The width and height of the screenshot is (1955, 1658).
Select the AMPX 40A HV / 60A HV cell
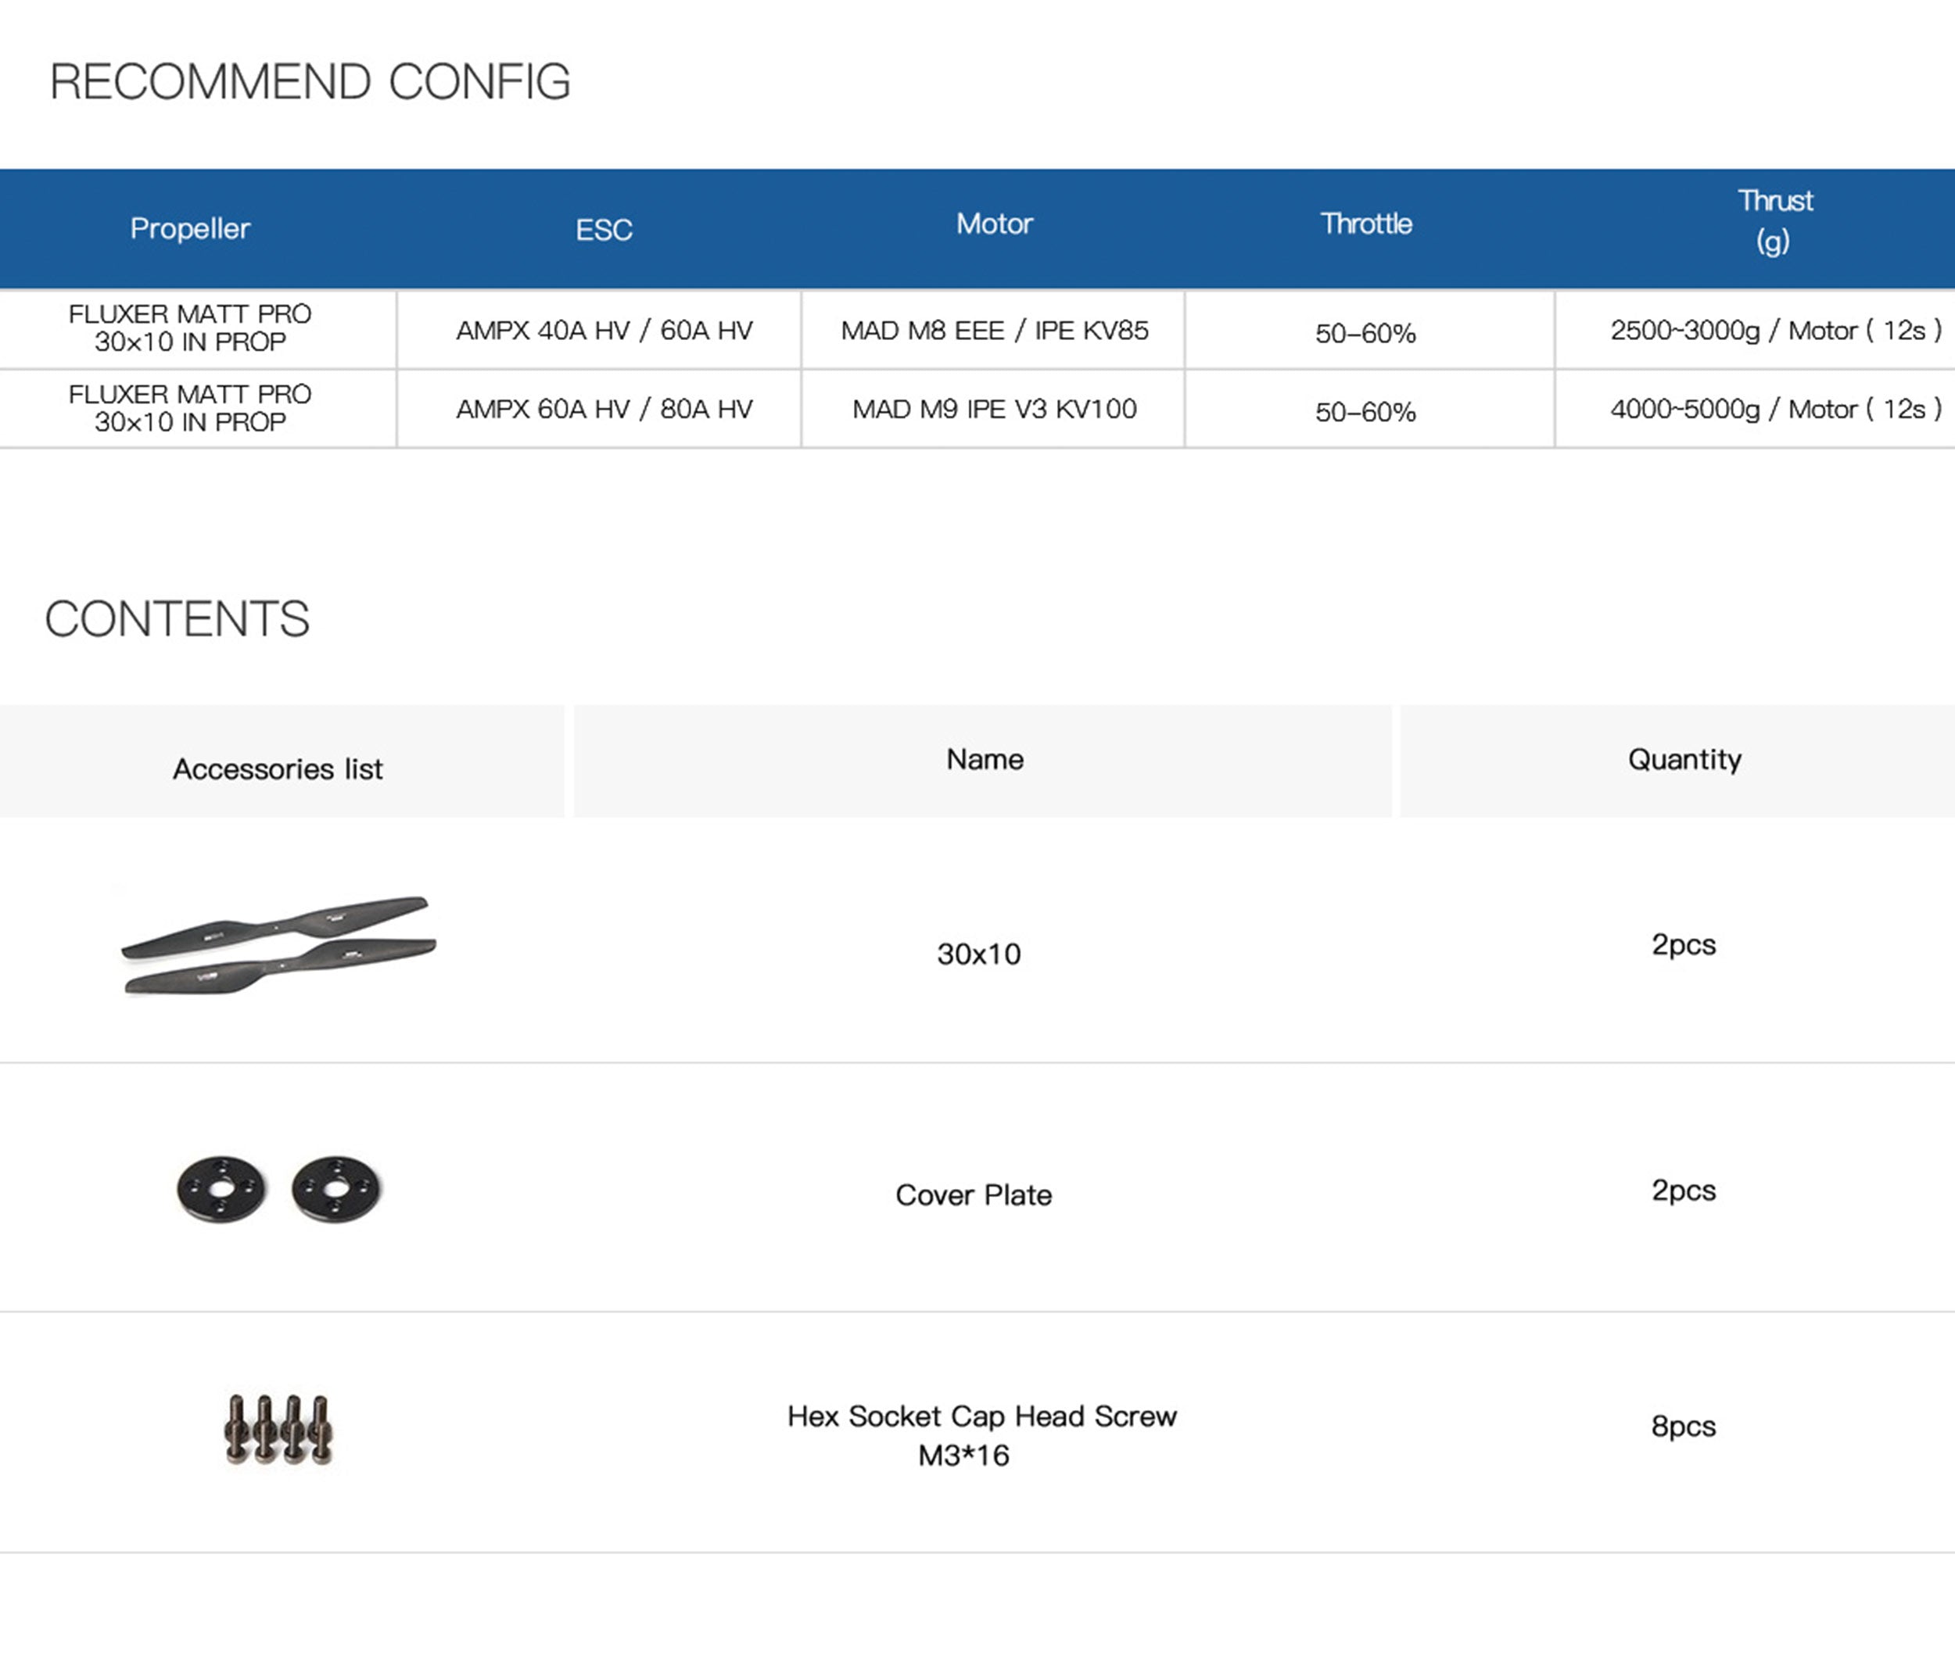604,331
